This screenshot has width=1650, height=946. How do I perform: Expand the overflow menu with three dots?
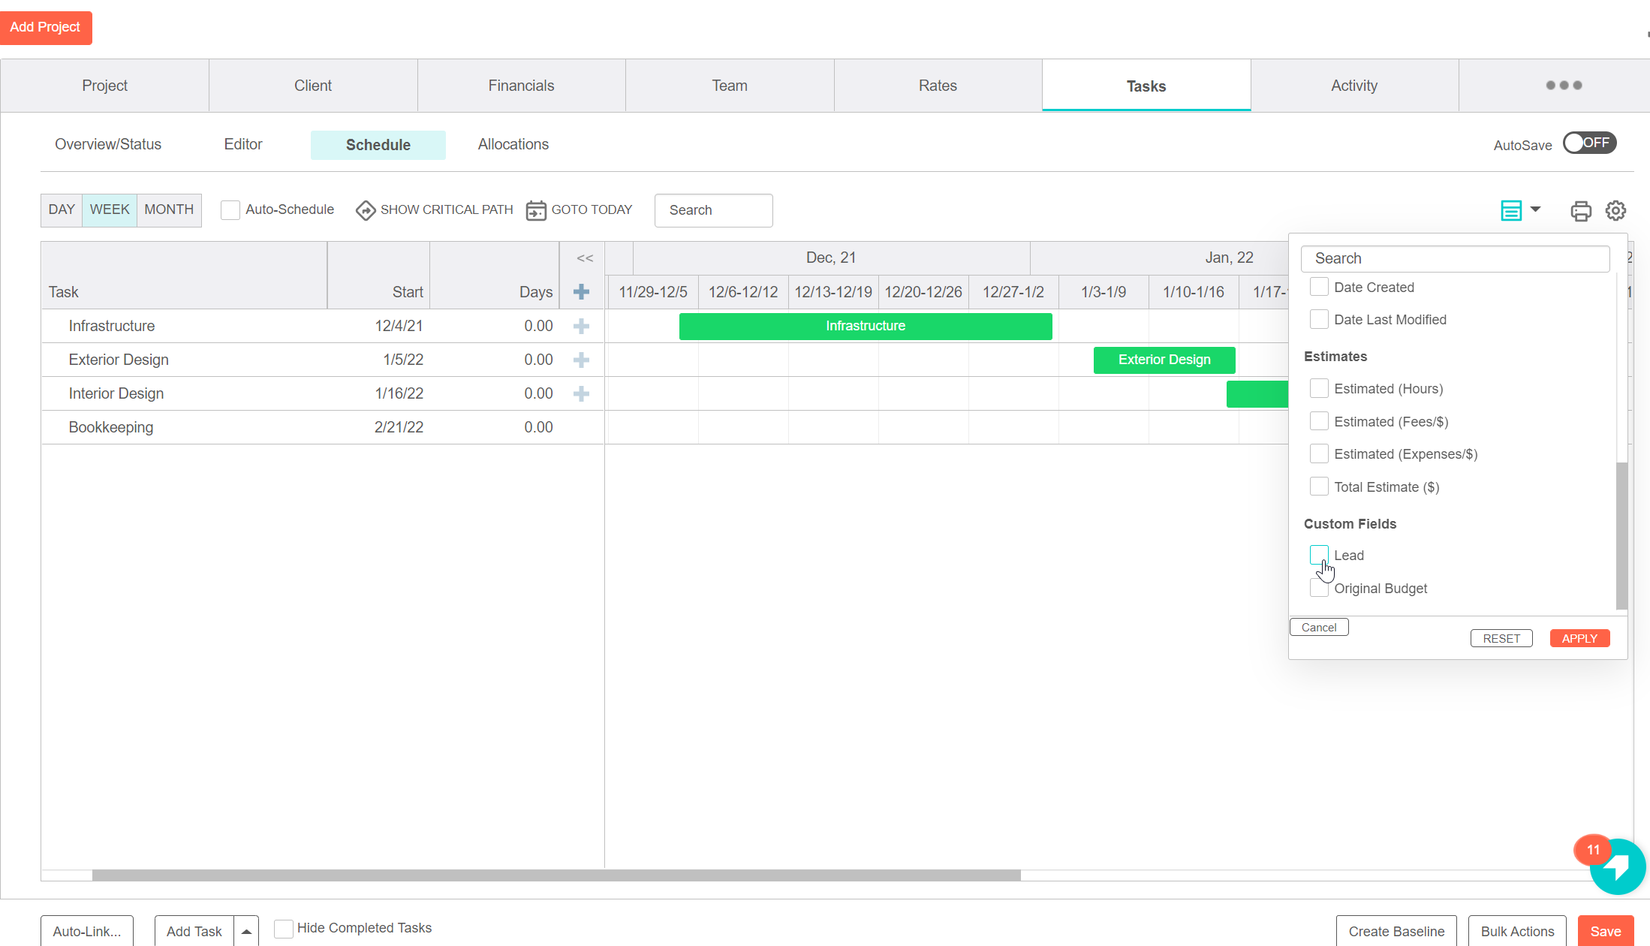coord(1564,85)
